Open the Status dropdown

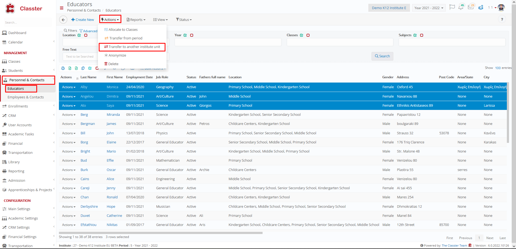pos(184,20)
